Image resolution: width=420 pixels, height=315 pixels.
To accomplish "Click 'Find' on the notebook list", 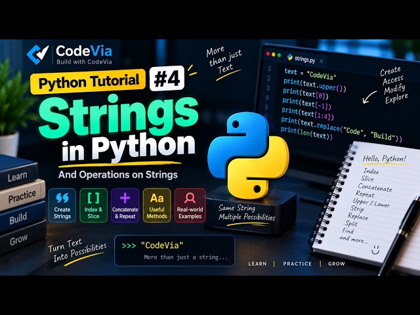I will pyautogui.click(x=348, y=230).
